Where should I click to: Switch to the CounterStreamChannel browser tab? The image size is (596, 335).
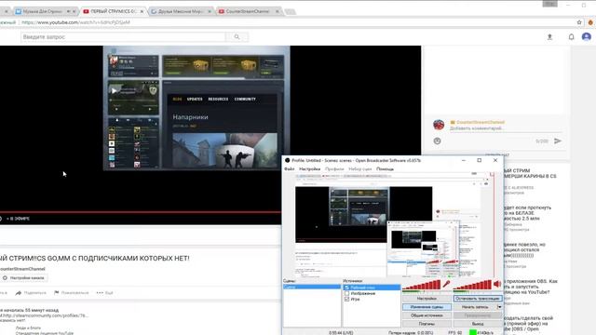coord(250,11)
